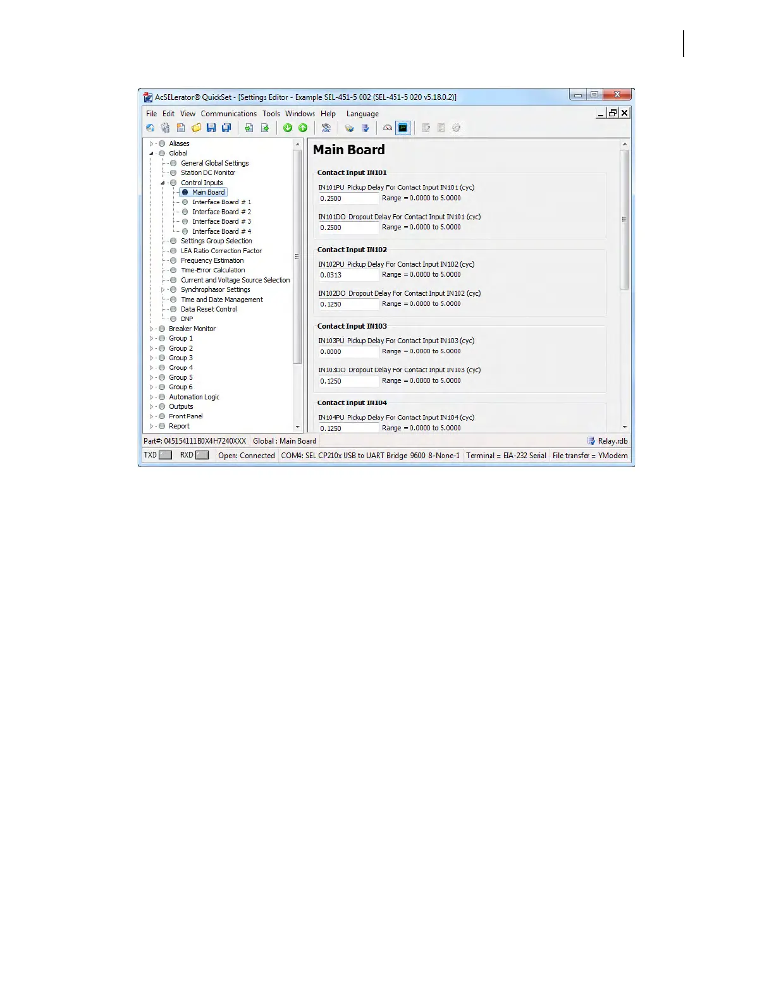The image size is (774, 1001).
Task: Select LEA Ratio Correction Factor item
Action: pyautogui.click(x=221, y=251)
